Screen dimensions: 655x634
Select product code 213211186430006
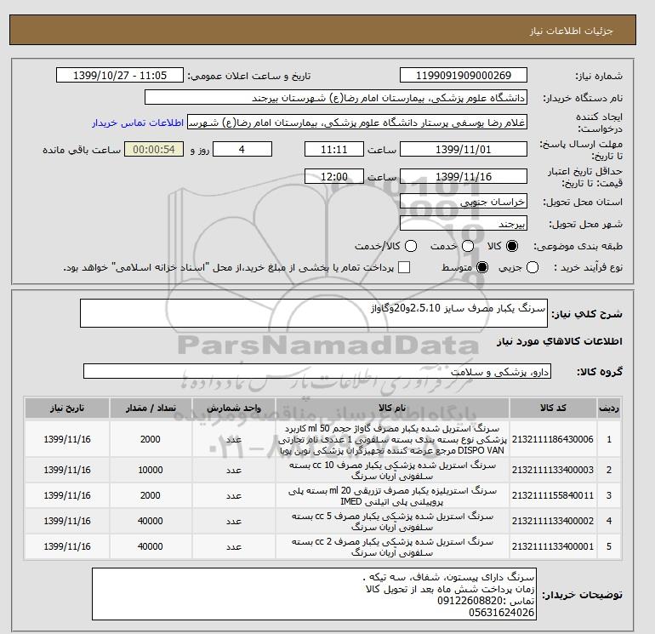[553, 439]
